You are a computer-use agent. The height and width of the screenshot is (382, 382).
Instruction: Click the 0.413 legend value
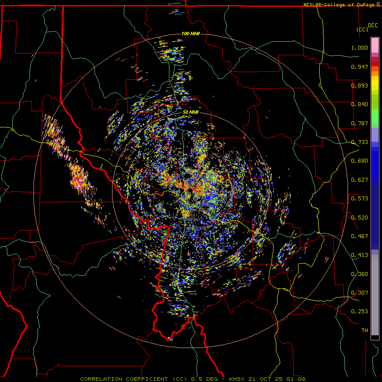[x=360, y=255]
